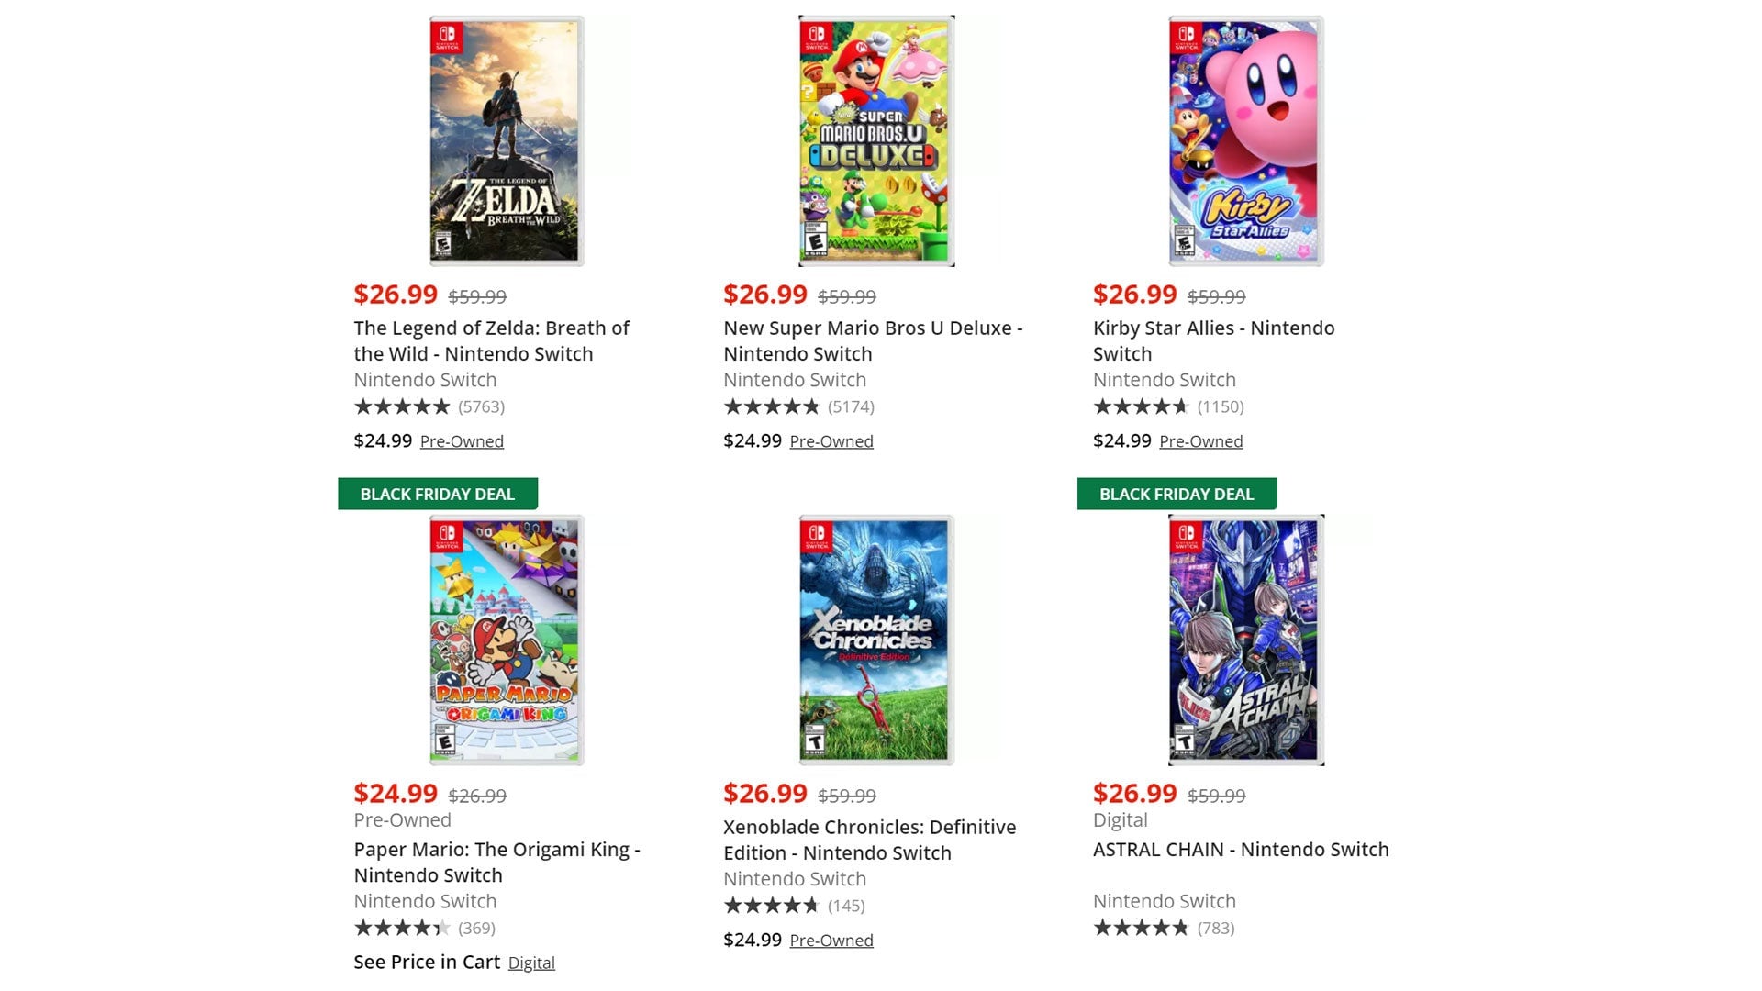Screen dimensions: 1762x991
Task: Select the Paper Mario: The Origami King title
Action: pyautogui.click(x=496, y=862)
